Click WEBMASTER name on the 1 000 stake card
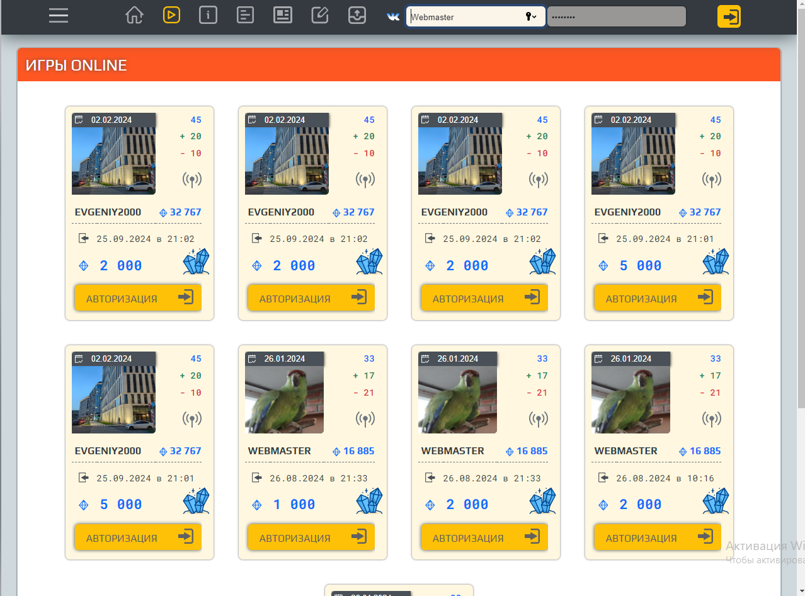 tap(280, 451)
